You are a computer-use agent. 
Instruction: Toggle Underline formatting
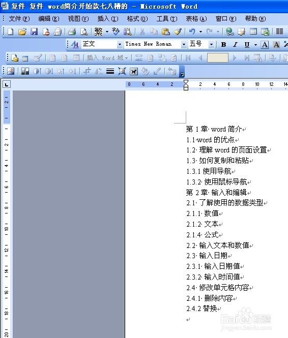coord(247,45)
